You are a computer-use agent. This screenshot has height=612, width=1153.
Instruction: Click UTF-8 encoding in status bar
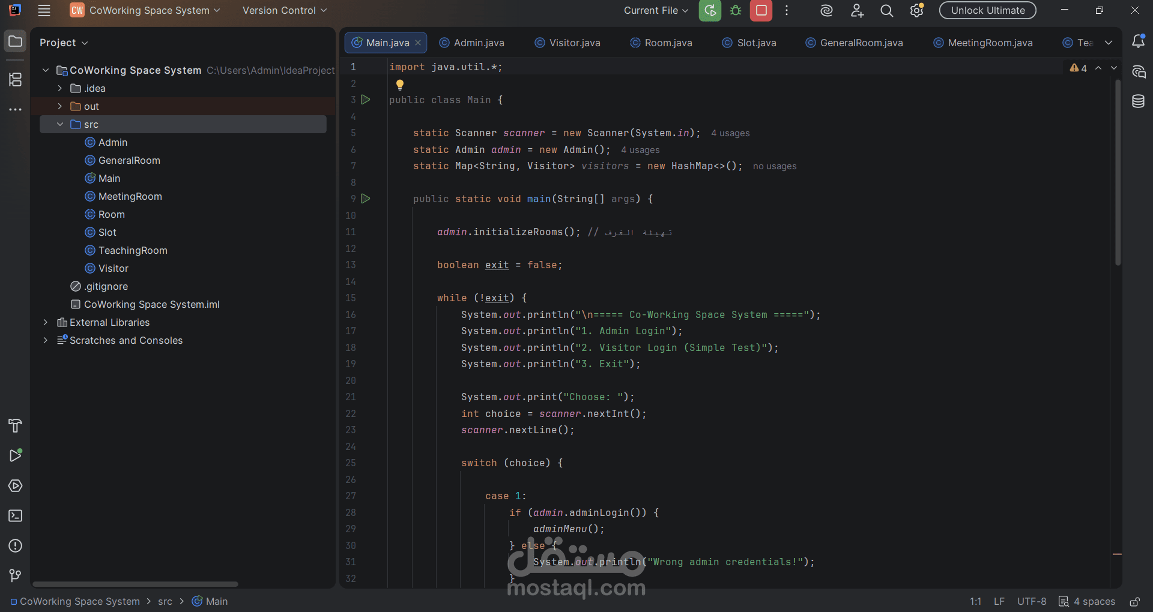tap(1032, 601)
